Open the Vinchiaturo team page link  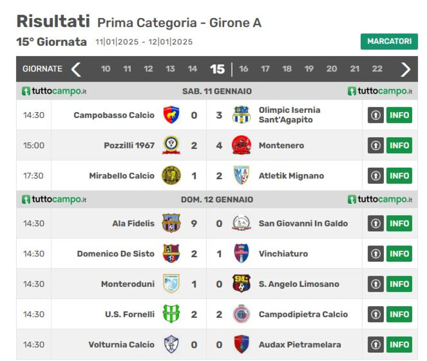pyautogui.click(x=283, y=253)
